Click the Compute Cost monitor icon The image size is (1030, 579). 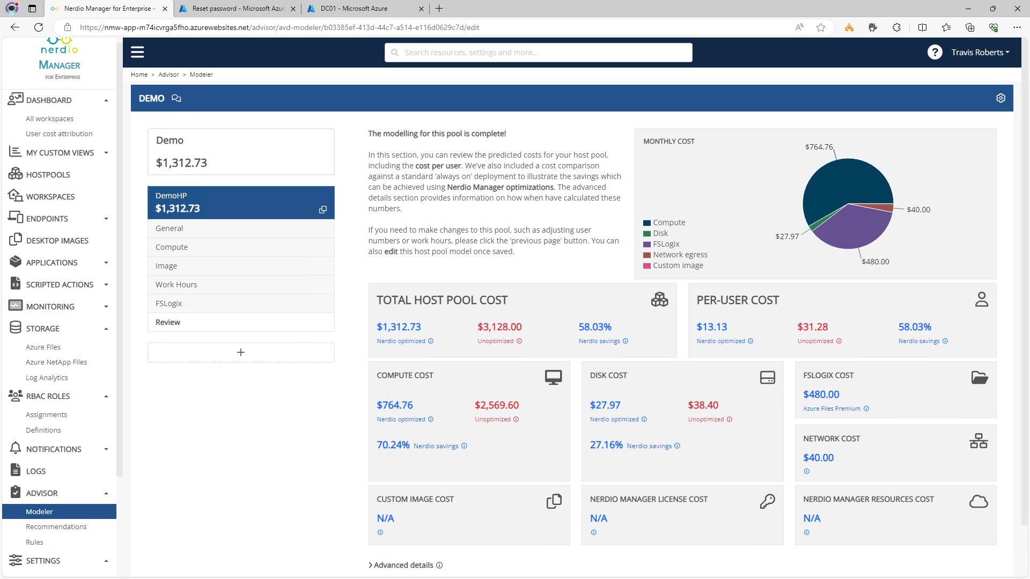click(554, 377)
